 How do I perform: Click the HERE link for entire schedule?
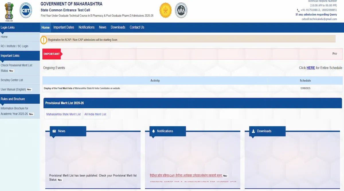(x=311, y=68)
